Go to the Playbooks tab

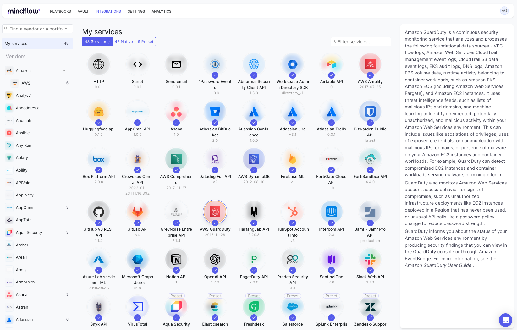(60, 11)
